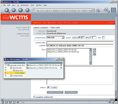
Task: Click the 1.0b10 folder icon
Action: pos(17,73)
